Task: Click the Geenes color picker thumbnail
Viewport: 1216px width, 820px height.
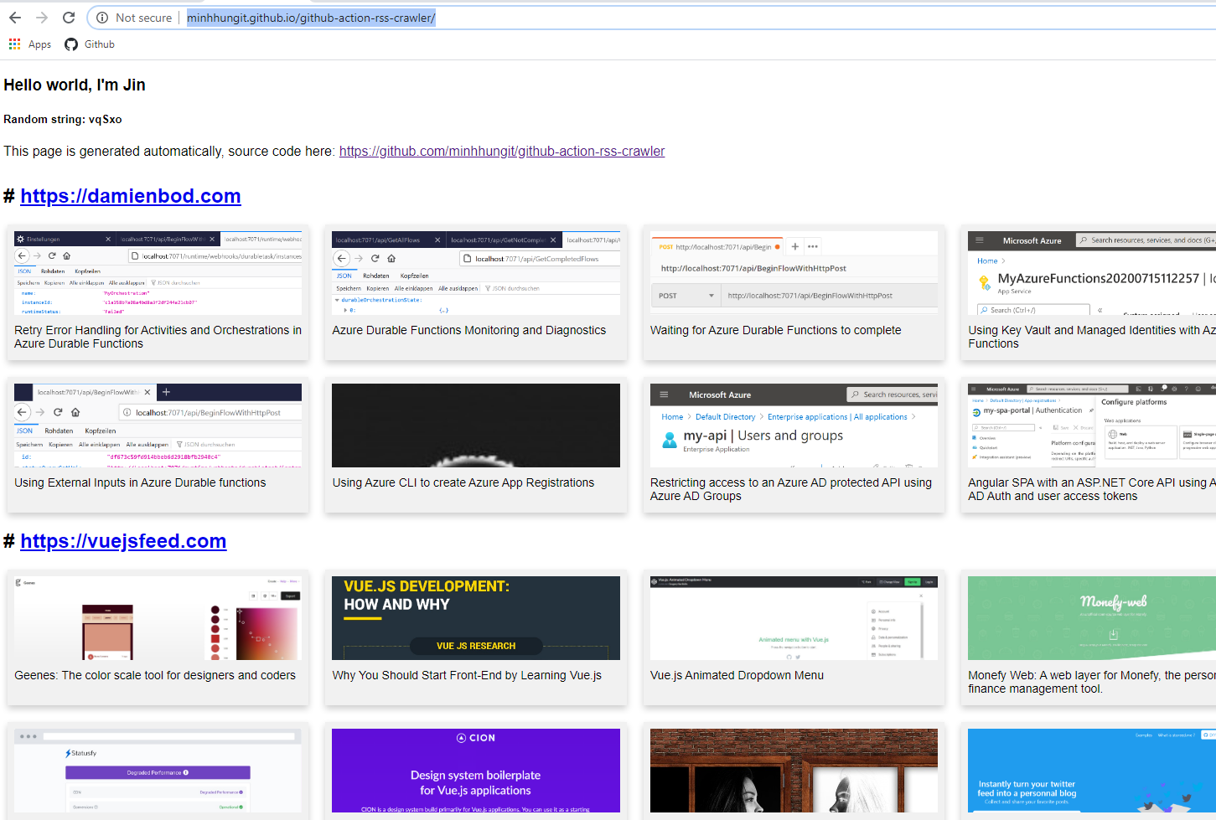Action: (158, 618)
